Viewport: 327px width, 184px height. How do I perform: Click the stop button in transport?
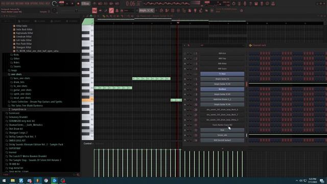click(73, 4)
